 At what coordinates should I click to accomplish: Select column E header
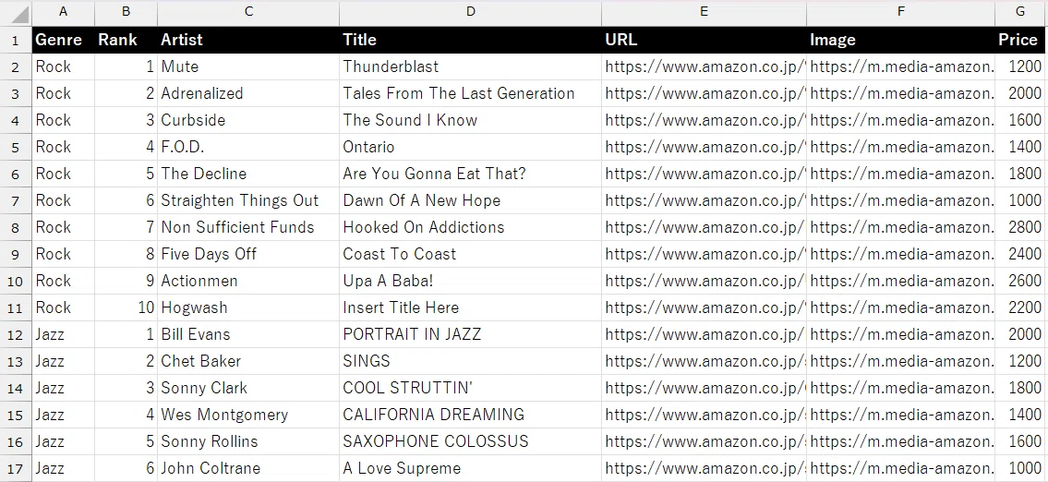point(704,12)
